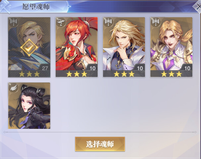Click the level 27 badge on first card
201x159 pixels.
(x=45, y=68)
